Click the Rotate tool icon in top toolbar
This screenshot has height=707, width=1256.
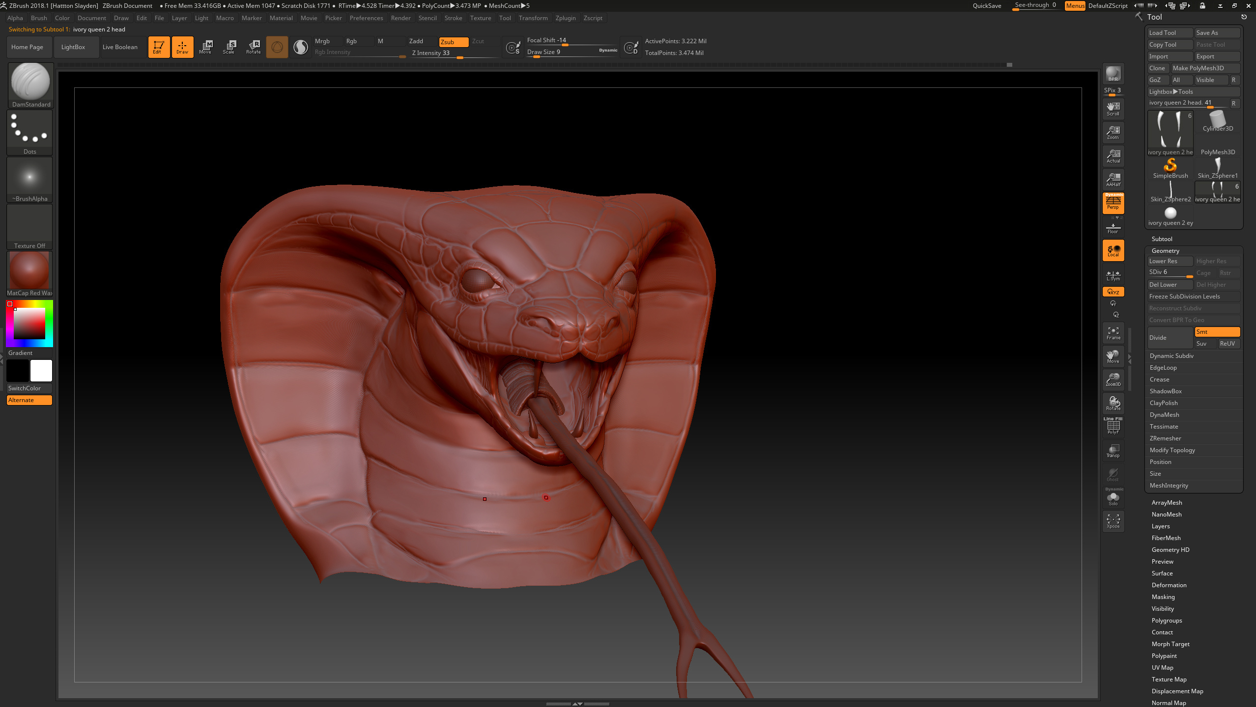254,47
